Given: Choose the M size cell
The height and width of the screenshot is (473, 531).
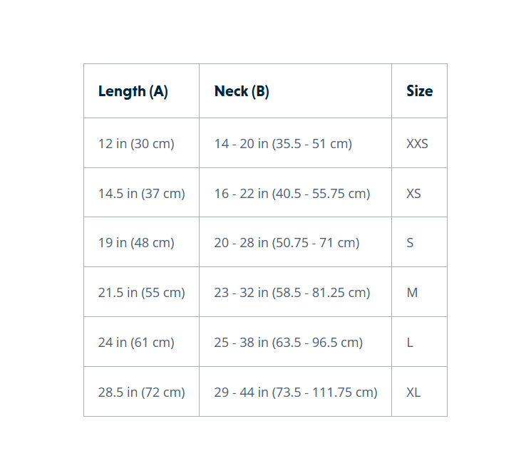Looking at the screenshot, I should pyautogui.click(x=419, y=291).
